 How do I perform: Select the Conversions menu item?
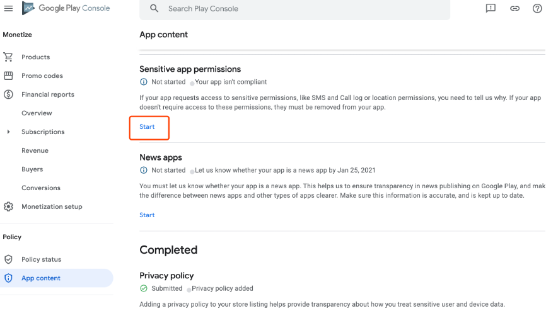coord(41,188)
